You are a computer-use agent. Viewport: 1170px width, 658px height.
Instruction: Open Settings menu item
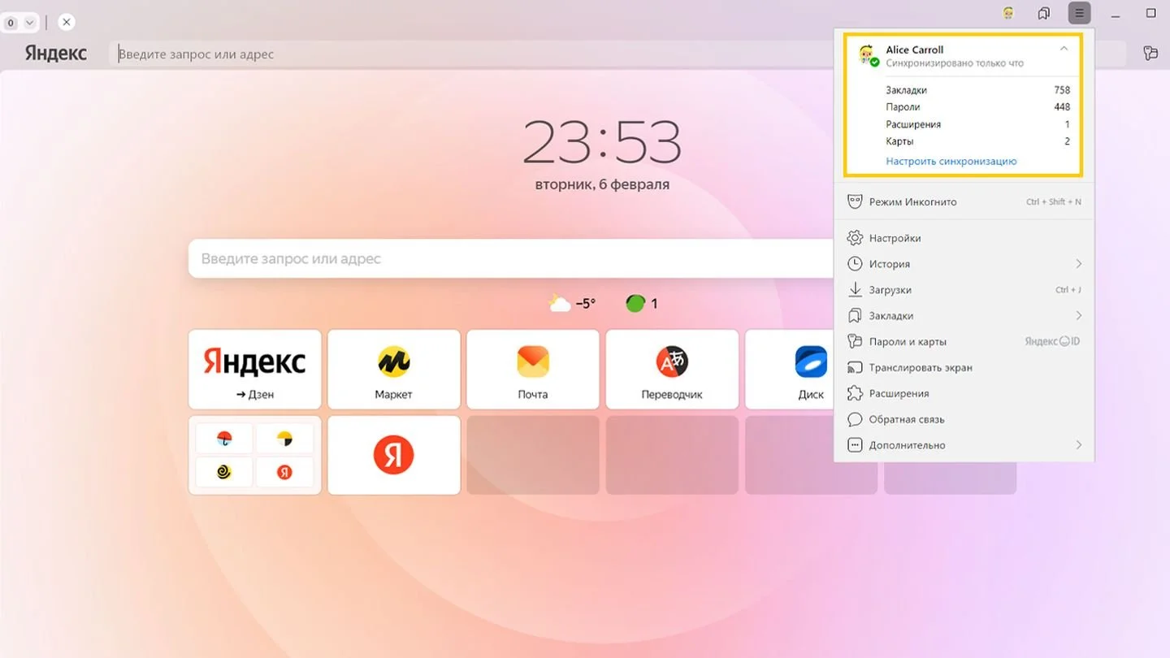964,238
